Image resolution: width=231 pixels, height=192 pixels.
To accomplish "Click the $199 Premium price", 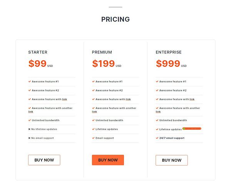I will pos(103,64).
